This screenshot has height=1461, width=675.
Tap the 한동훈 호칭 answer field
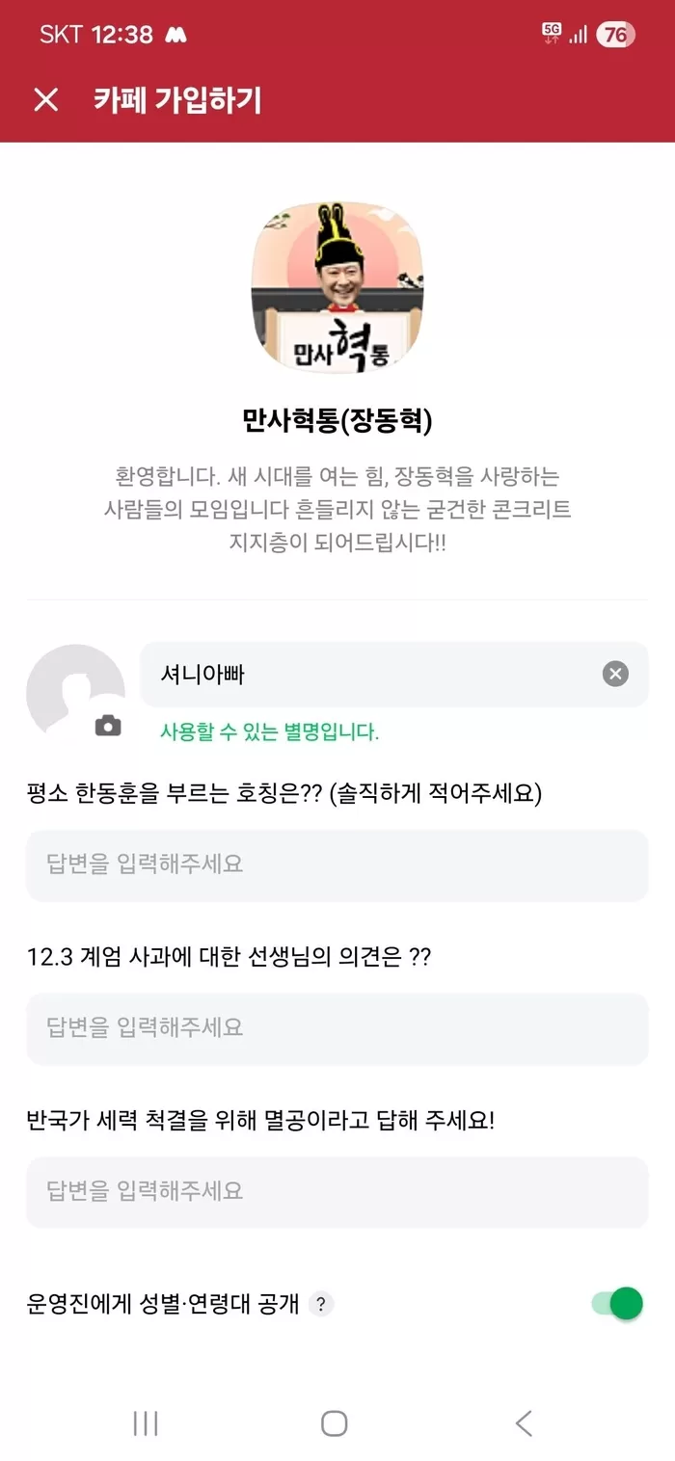tap(337, 865)
